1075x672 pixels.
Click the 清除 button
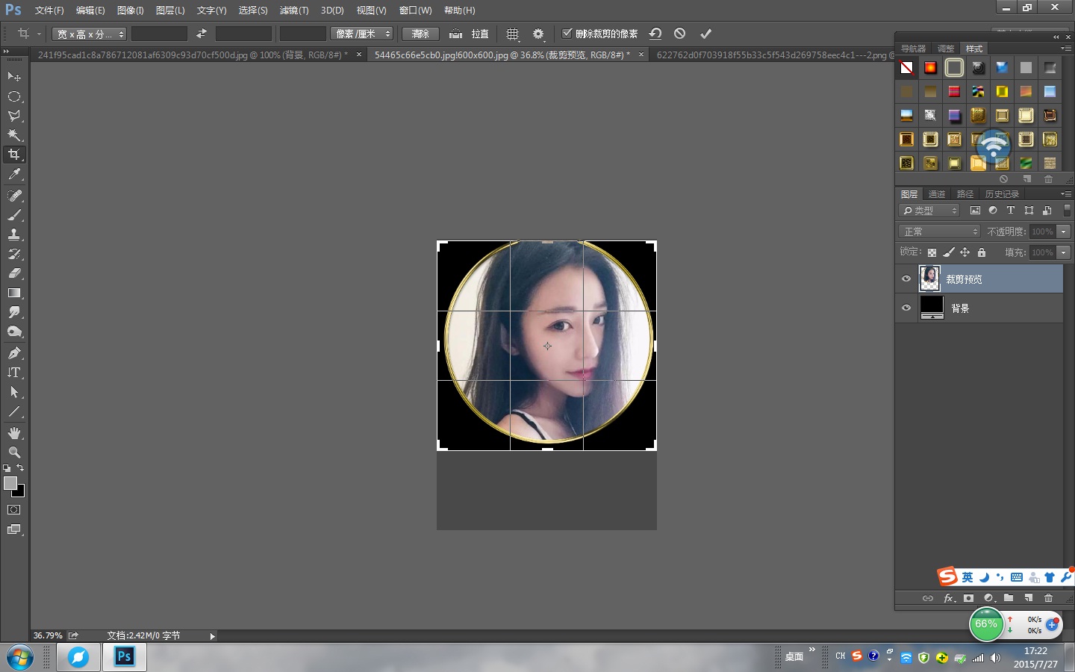point(420,34)
